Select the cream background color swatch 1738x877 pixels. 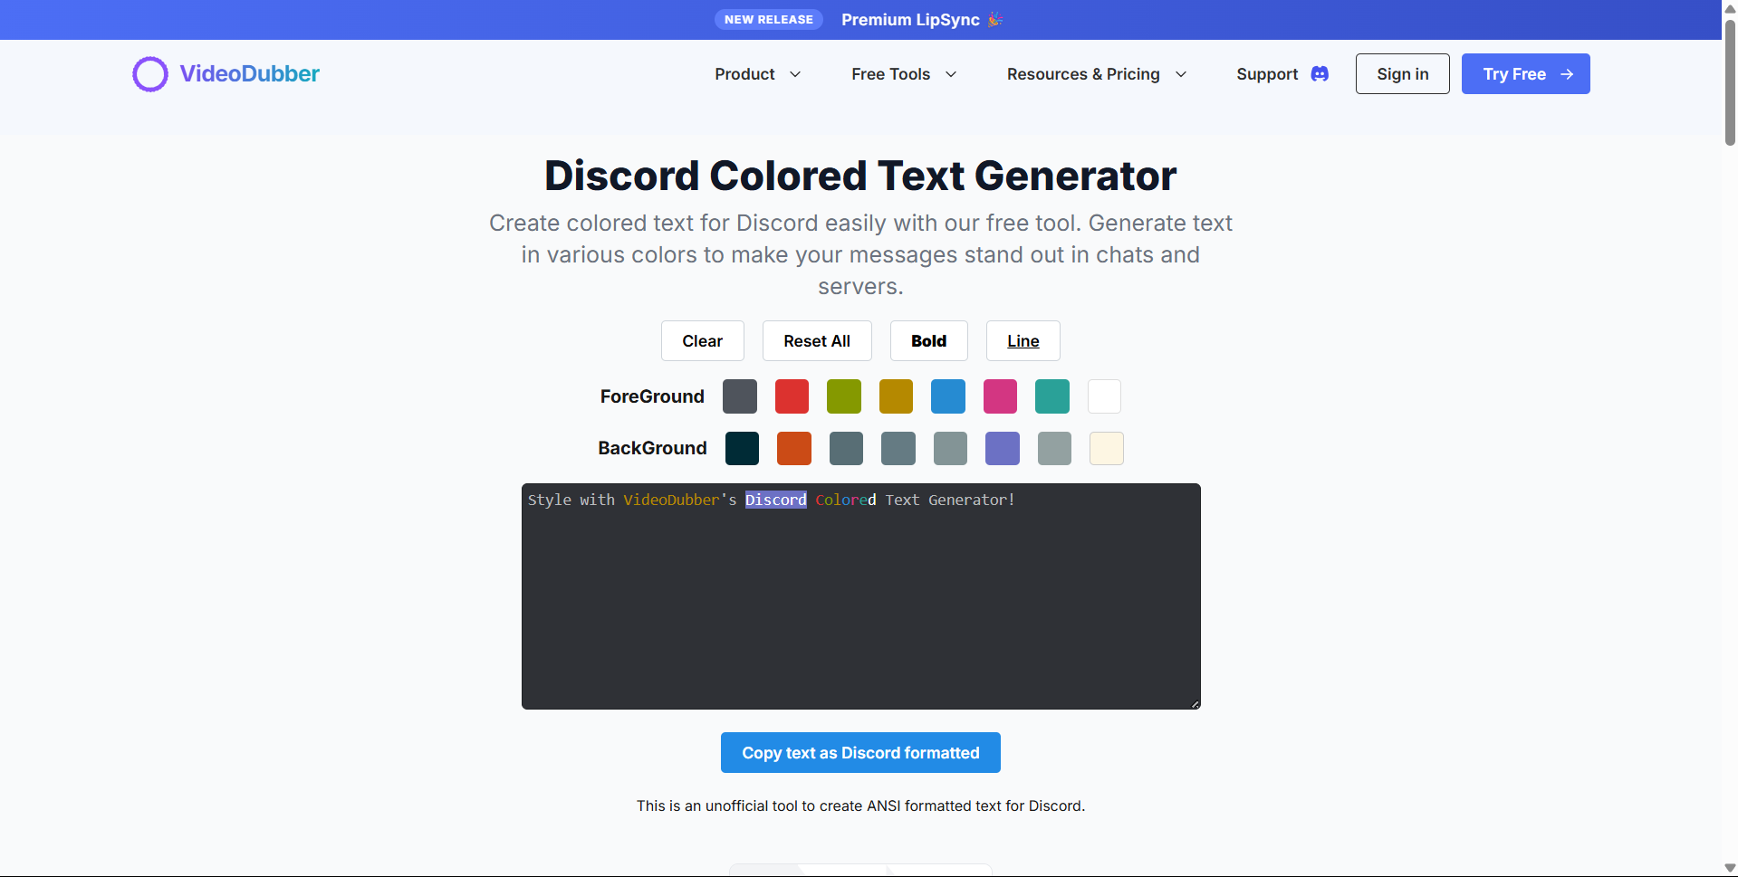[1107, 448]
